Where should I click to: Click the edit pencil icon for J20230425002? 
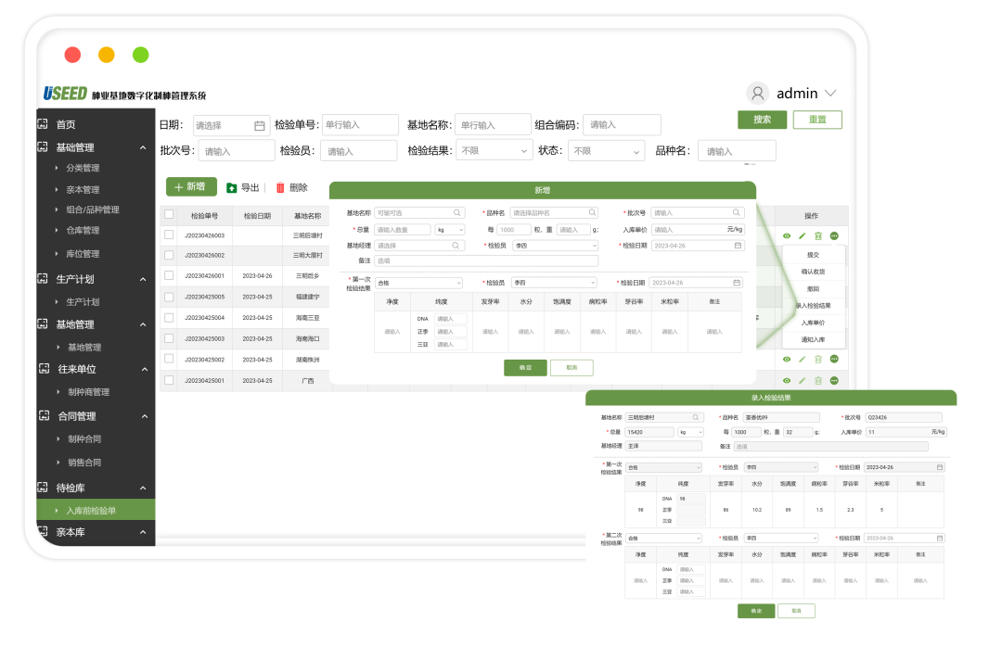point(803,360)
